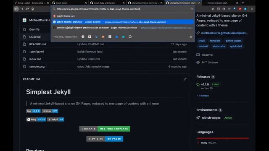Viewport: 269px width, 151px height.
Task: Search this time with Amazon
Action: coord(90,36)
